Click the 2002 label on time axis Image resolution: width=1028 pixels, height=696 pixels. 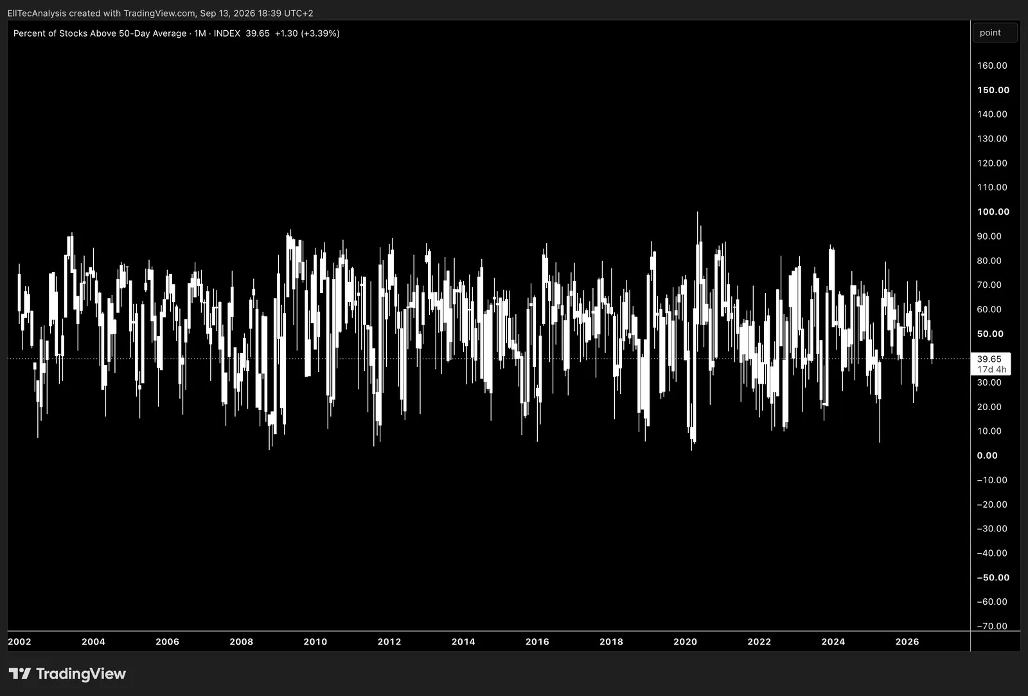click(19, 641)
